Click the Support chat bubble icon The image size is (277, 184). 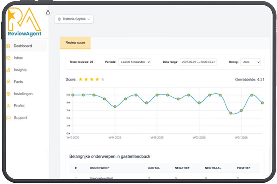click(8, 118)
